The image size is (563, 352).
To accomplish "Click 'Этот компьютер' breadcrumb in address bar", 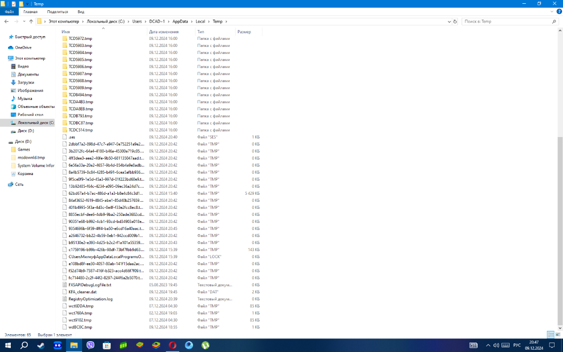I will pos(64,22).
